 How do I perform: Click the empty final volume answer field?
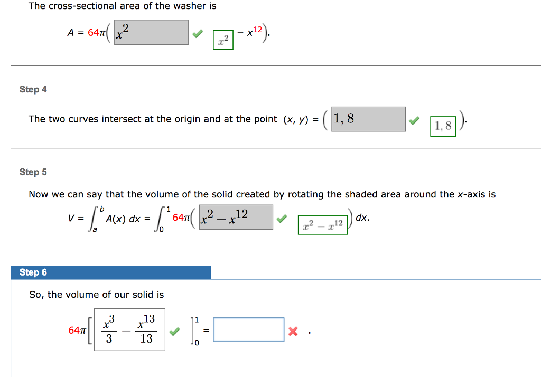click(x=249, y=330)
